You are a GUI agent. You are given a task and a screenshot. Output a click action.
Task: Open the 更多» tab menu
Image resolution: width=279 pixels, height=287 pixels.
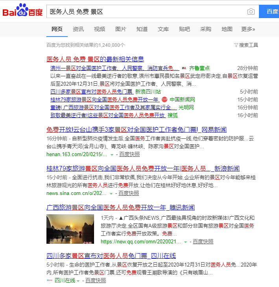point(248,29)
